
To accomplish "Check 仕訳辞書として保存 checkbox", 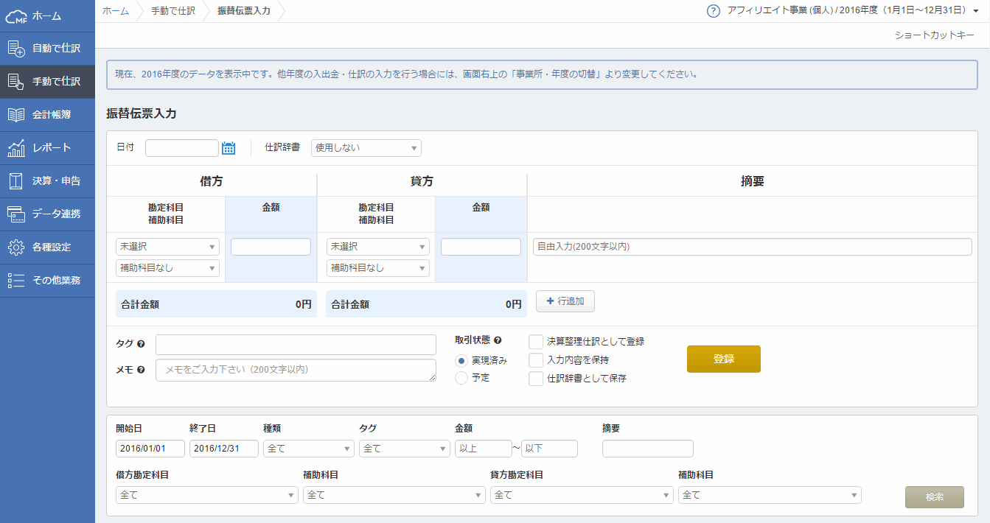I will pyautogui.click(x=536, y=379).
